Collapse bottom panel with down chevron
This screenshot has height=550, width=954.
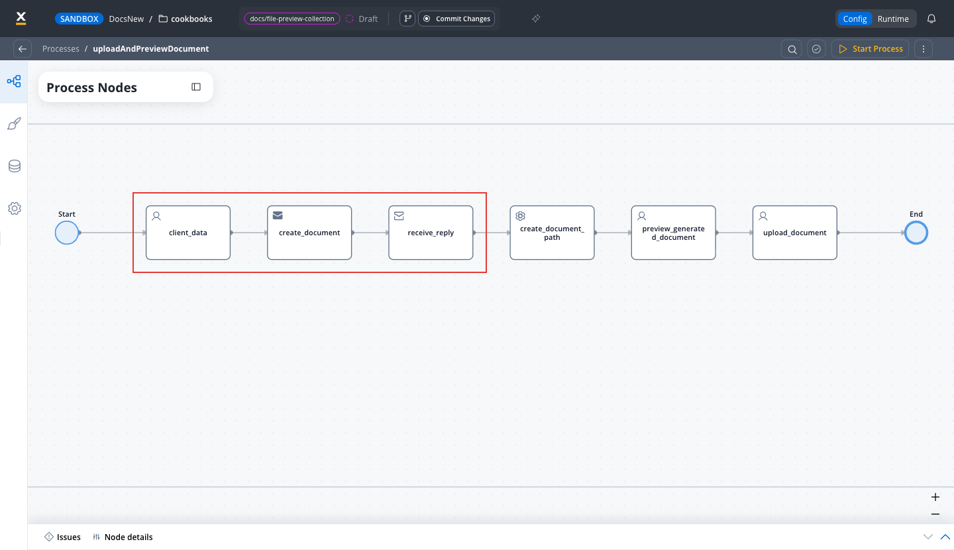click(927, 537)
